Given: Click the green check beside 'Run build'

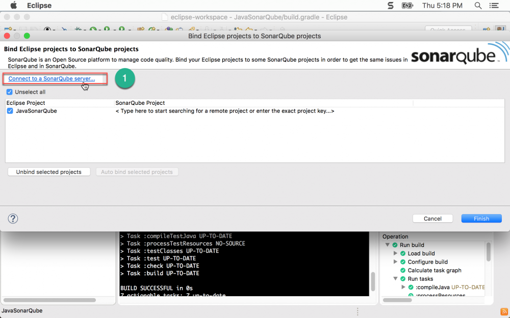Looking at the screenshot, I should [x=395, y=245].
